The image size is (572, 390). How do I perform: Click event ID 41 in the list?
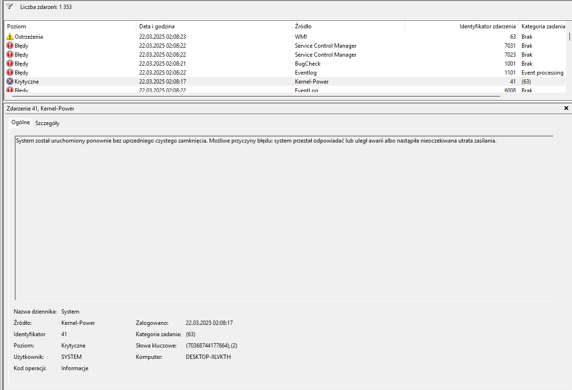[x=513, y=82]
